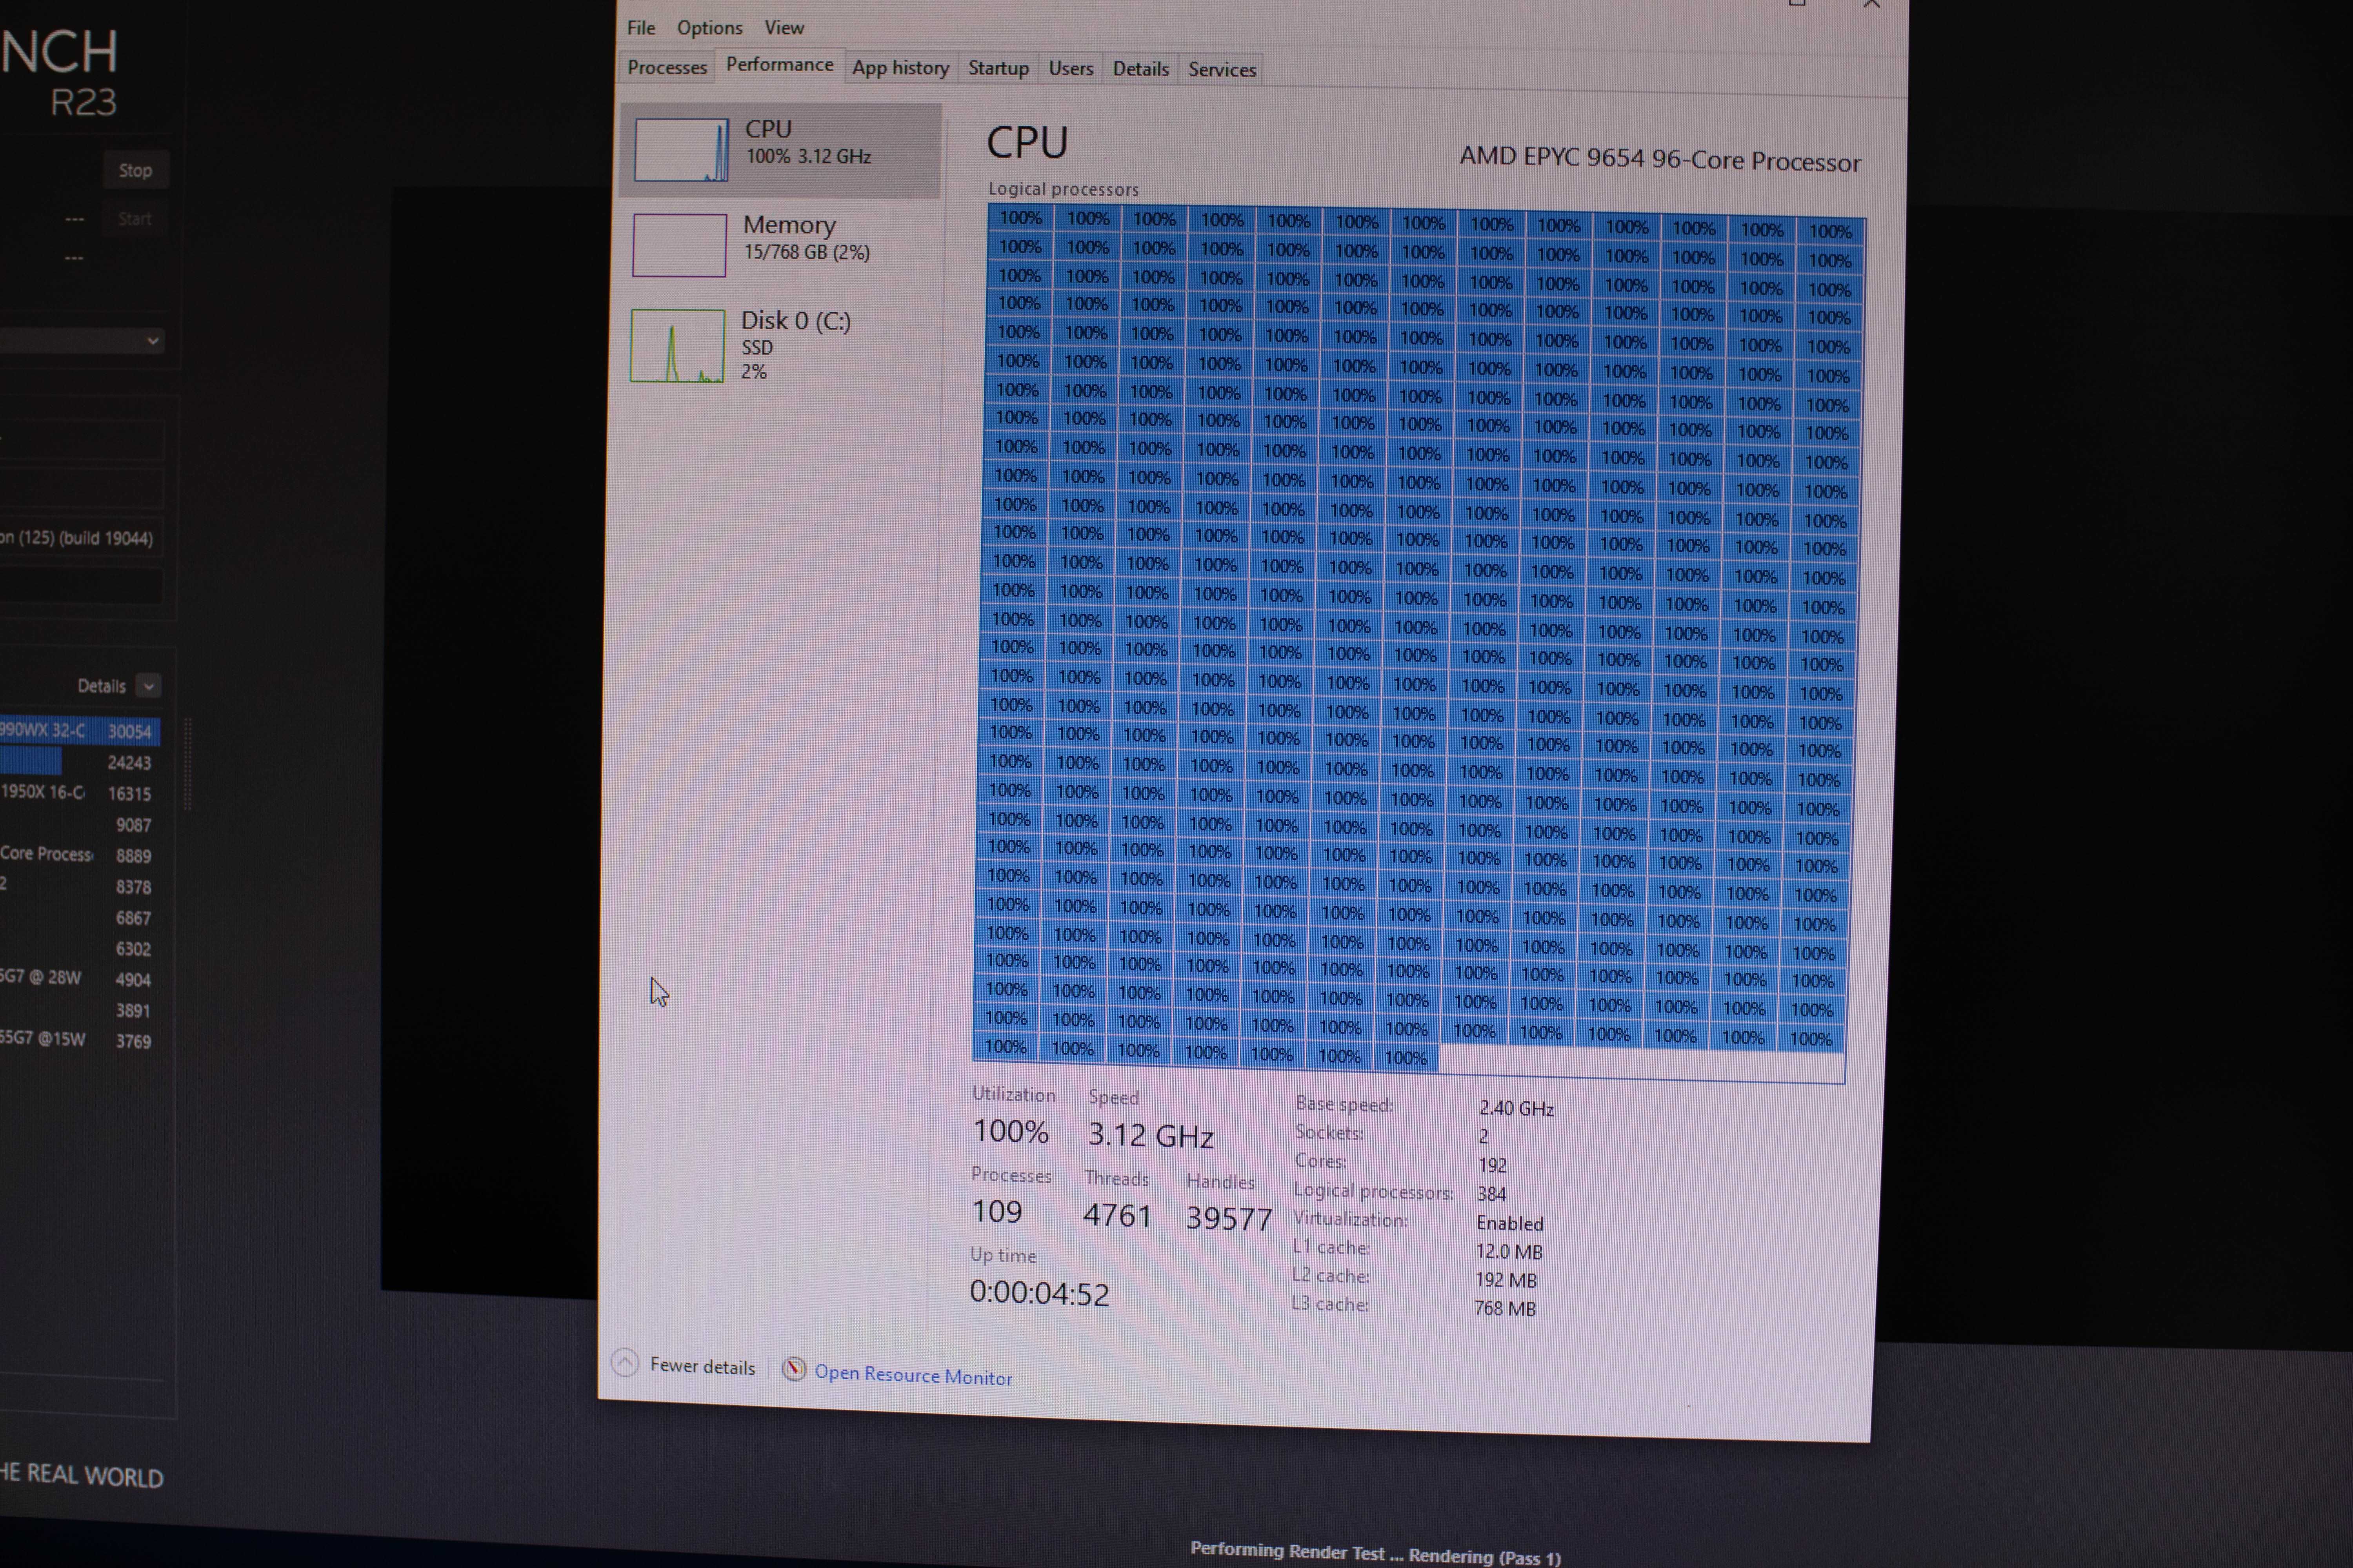Open the Cinebench settings combo box

pos(81,341)
